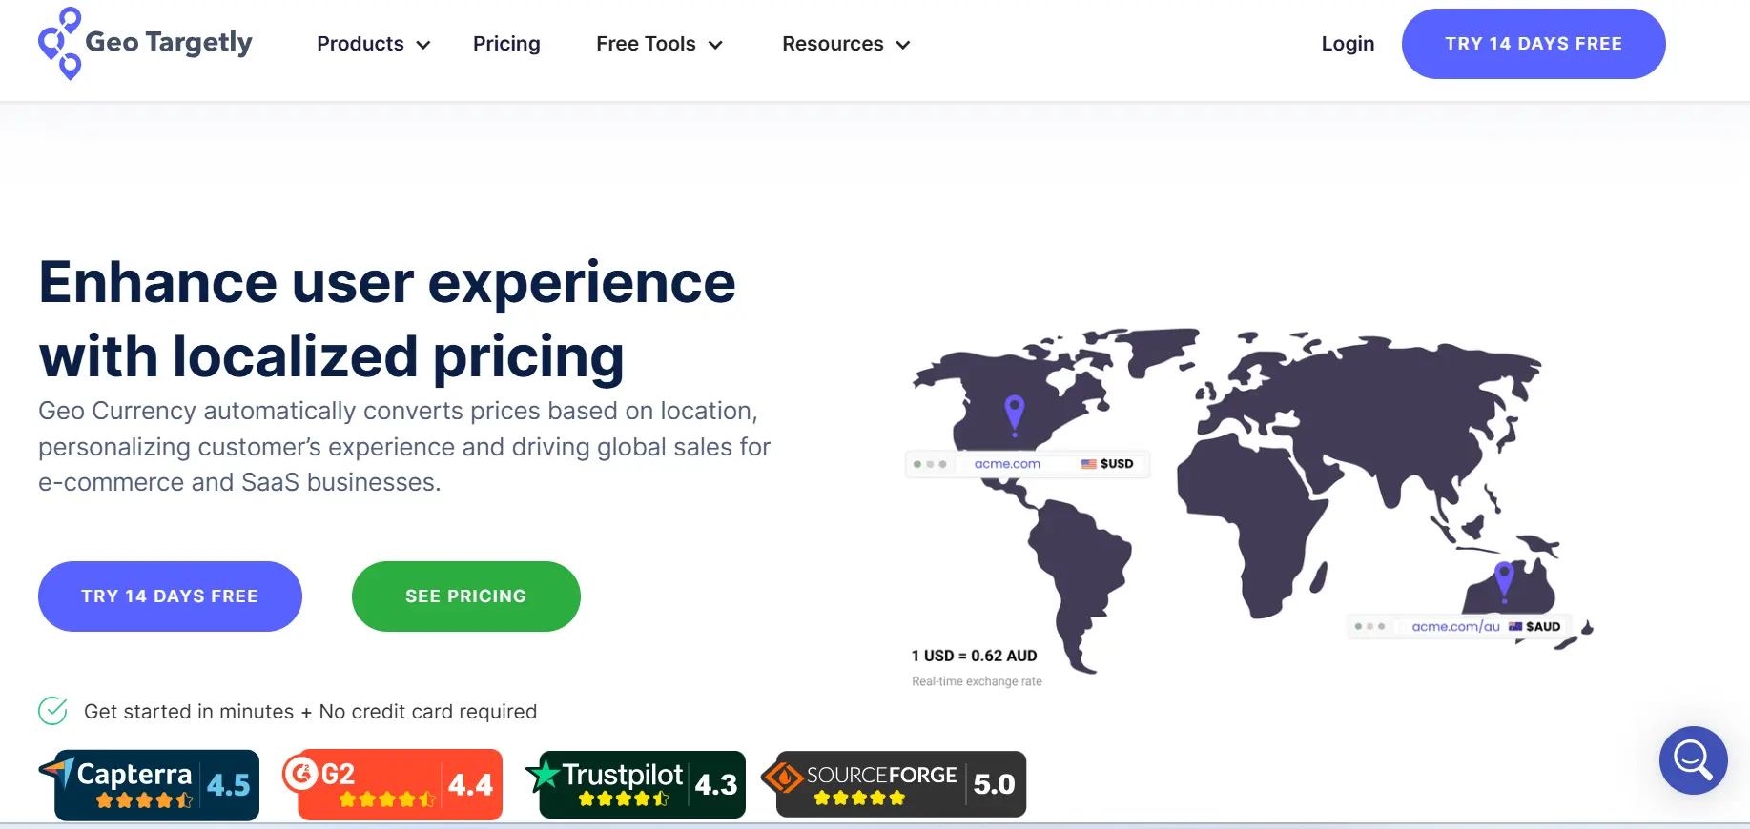Go to the Pricing page
Screen dimensions: 1750x829
[506, 44]
